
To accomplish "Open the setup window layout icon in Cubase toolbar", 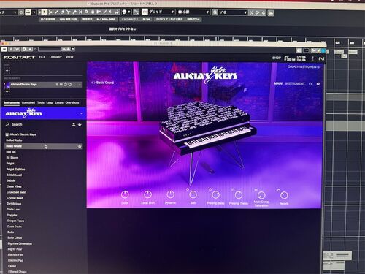I will (271, 12).
